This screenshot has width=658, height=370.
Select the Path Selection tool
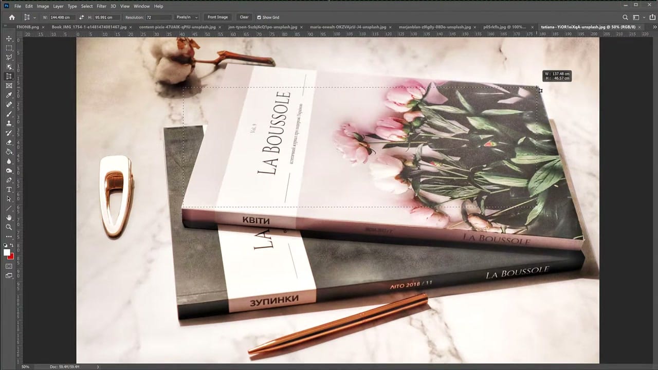coord(9,199)
